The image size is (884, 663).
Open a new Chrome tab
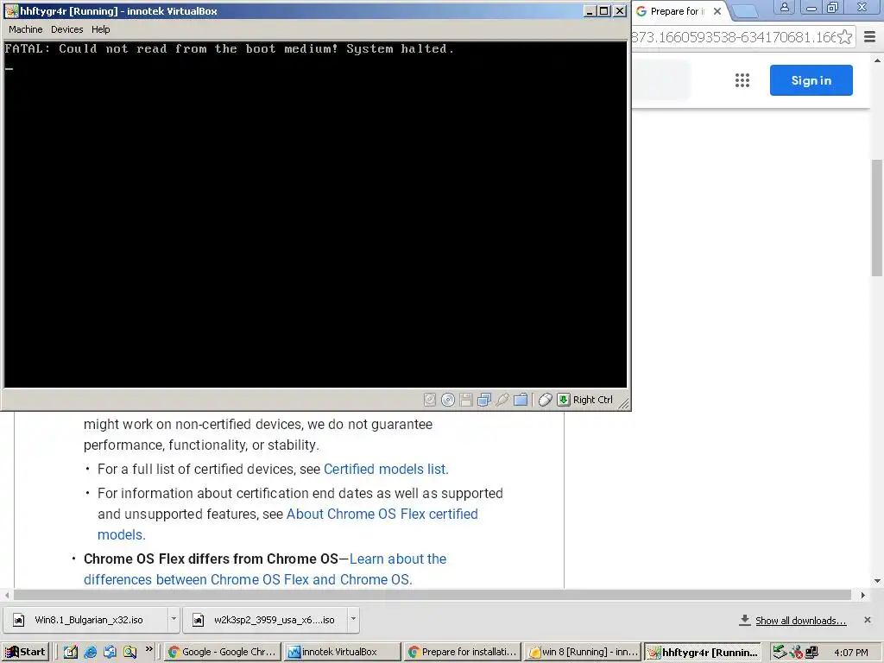[745, 10]
